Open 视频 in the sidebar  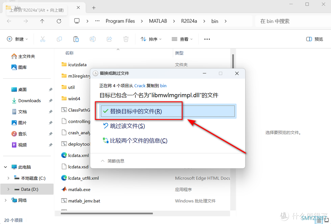click(x=19, y=145)
